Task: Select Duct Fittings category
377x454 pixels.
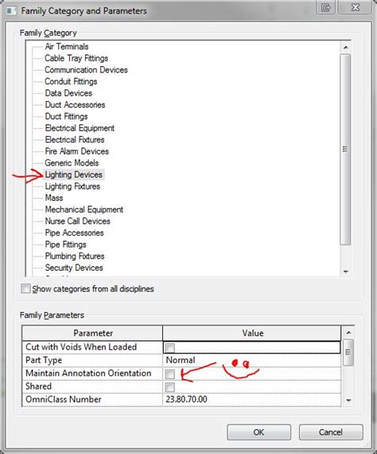Action: [66, 116]
